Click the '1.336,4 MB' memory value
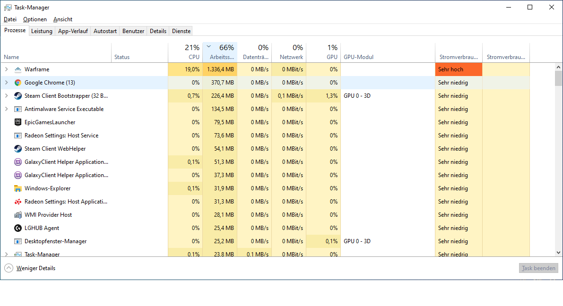The height and width of the screenshot is (306, 563). click(220, 69)
